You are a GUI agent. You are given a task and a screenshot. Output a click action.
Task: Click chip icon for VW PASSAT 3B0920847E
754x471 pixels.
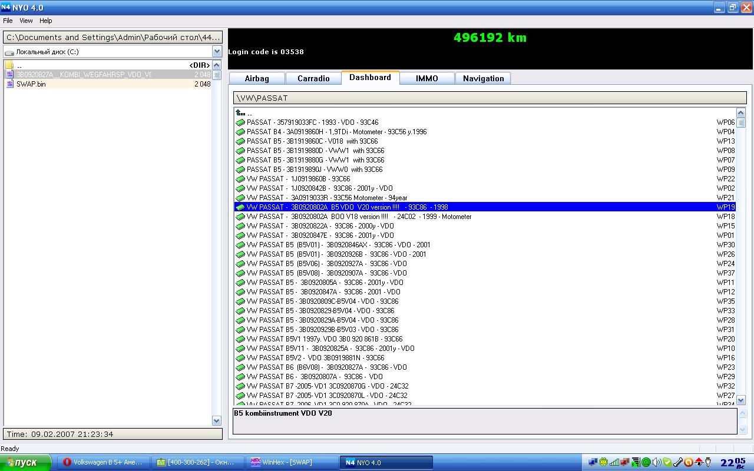point(240,235)
